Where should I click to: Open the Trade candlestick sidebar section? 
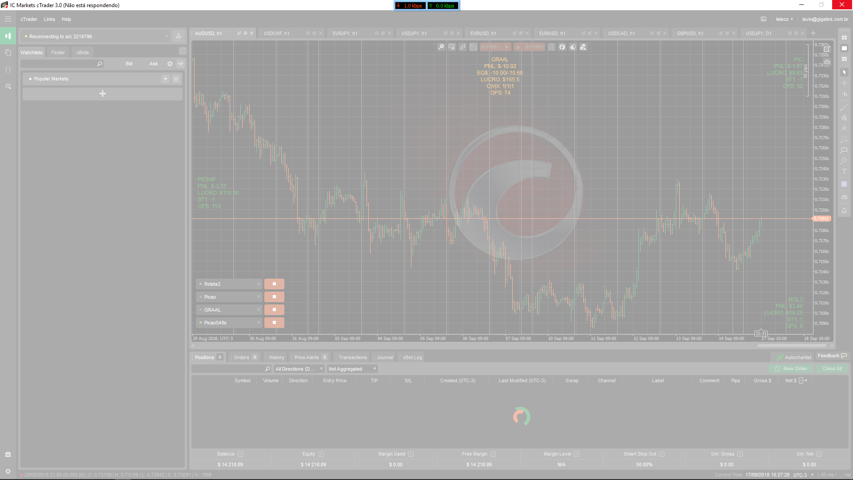click(x=8, y=36)
